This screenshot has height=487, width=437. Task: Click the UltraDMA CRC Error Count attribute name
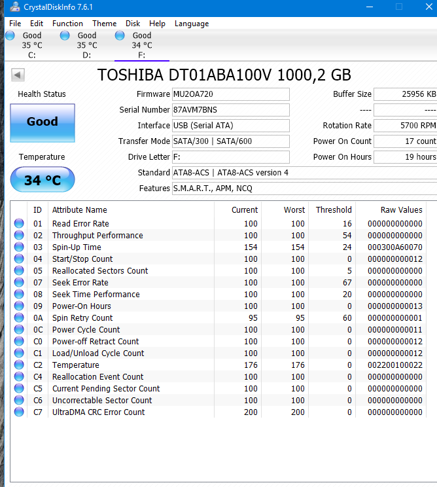(98, 412)
